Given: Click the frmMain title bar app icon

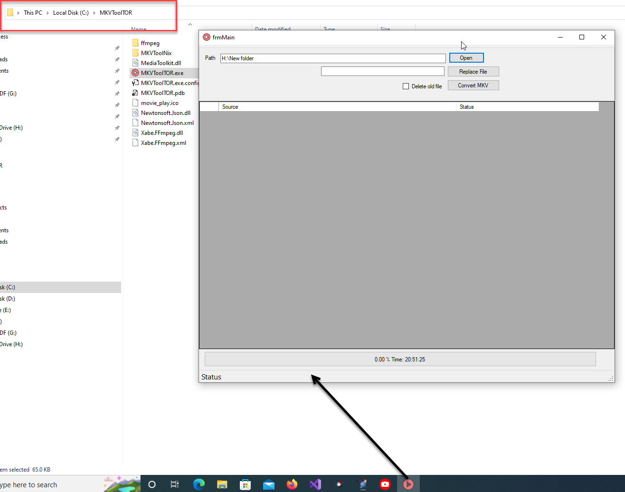Looking at the screenshot, I should click(207, 37).
